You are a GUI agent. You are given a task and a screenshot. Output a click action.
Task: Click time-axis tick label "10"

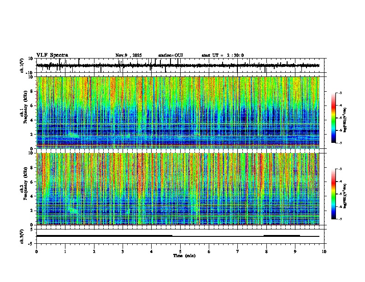coord(324,252)
